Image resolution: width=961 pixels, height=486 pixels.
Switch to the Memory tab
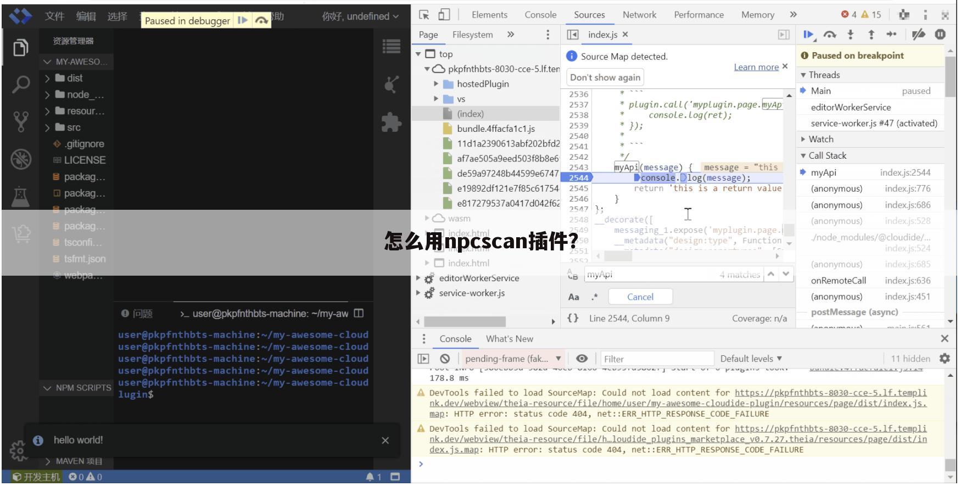click(758, 15)
